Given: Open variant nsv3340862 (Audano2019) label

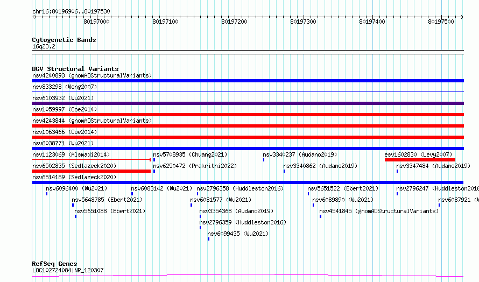Looking at the screenshot, I should (x=320, y=166).
